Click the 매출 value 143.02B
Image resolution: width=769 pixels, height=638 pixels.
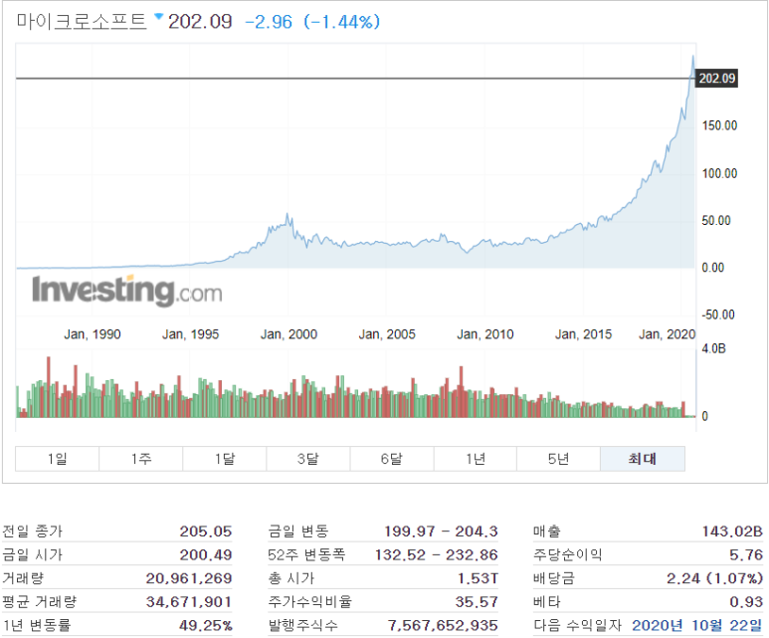[x=732, y=532]
